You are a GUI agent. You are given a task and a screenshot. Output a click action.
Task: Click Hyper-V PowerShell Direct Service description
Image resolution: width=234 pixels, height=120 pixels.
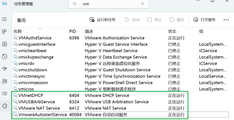point(119,83)
